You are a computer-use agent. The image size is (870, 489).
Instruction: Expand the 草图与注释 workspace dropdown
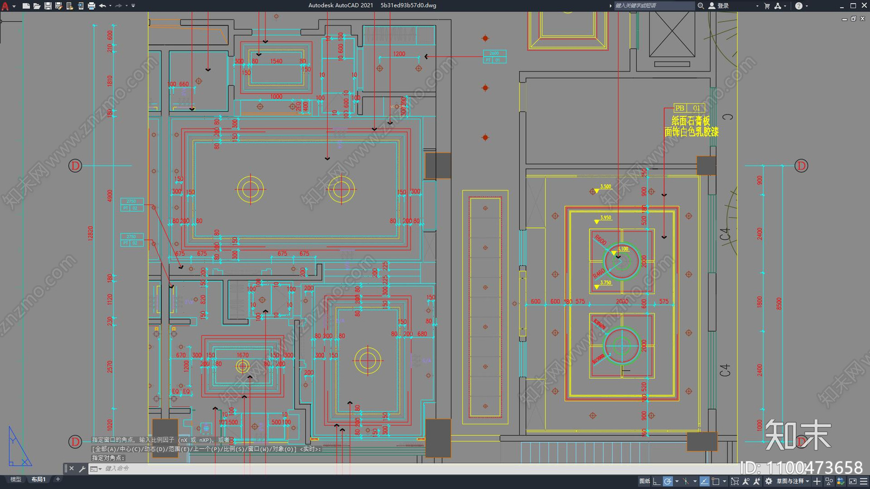point(807,481)
